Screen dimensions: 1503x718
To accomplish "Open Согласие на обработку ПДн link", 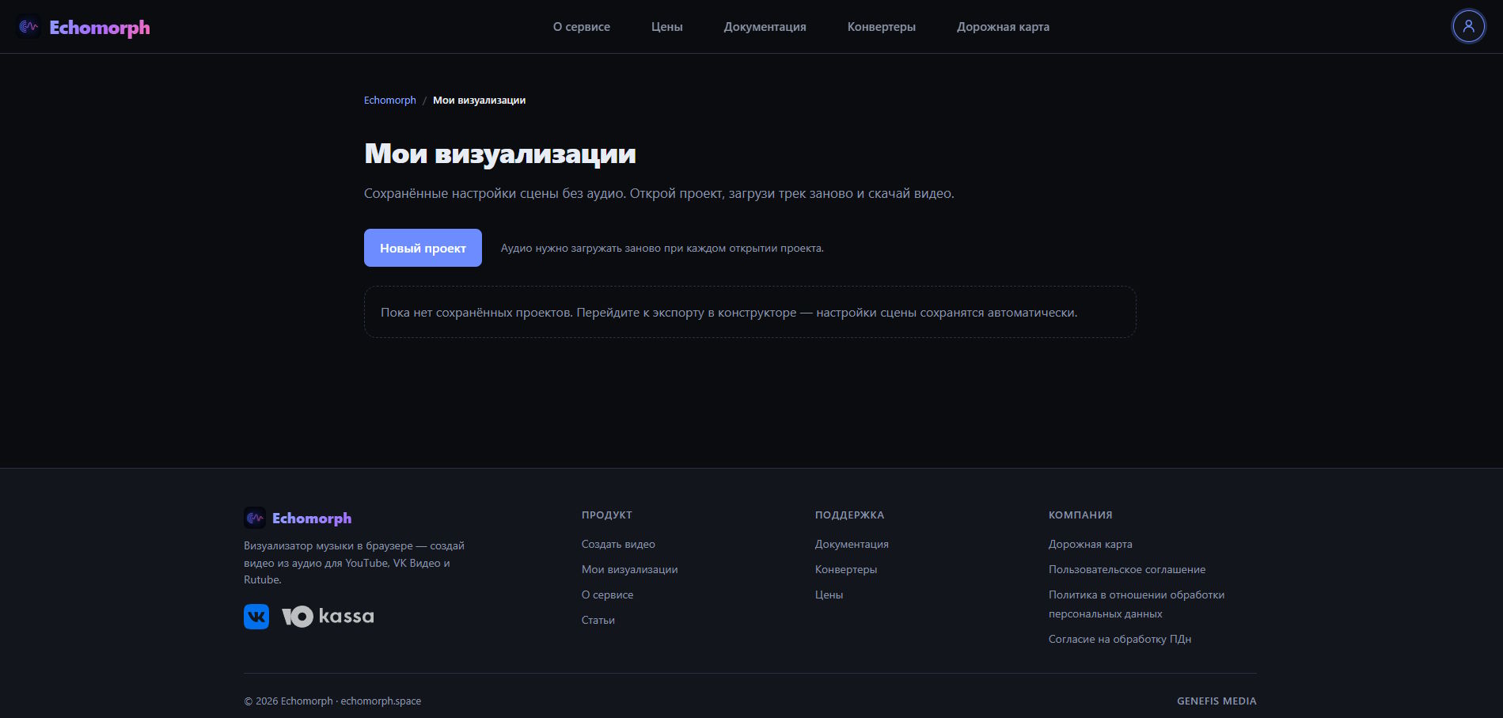I will (1120, 639).
